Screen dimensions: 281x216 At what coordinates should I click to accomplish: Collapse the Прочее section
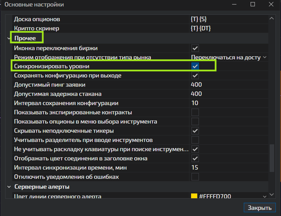coord(9,39)
